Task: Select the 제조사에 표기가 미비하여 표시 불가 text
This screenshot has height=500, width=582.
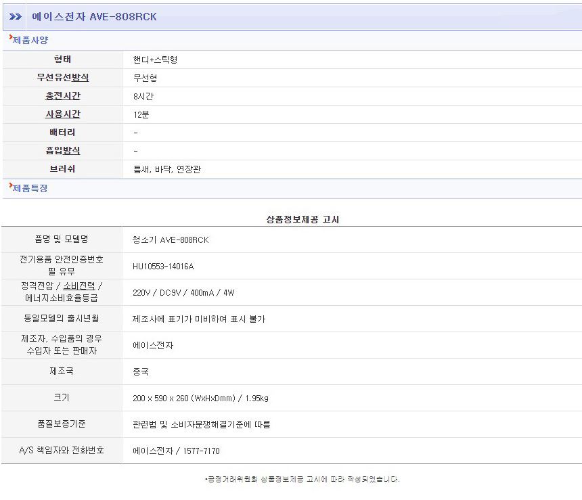Action: pyautogui.click(x=199, y=319)
